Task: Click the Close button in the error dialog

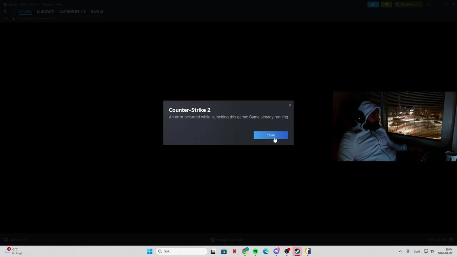Action: (271, 135)
